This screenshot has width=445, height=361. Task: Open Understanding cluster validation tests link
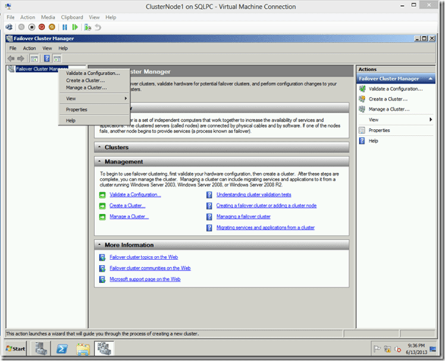(253, 195)
